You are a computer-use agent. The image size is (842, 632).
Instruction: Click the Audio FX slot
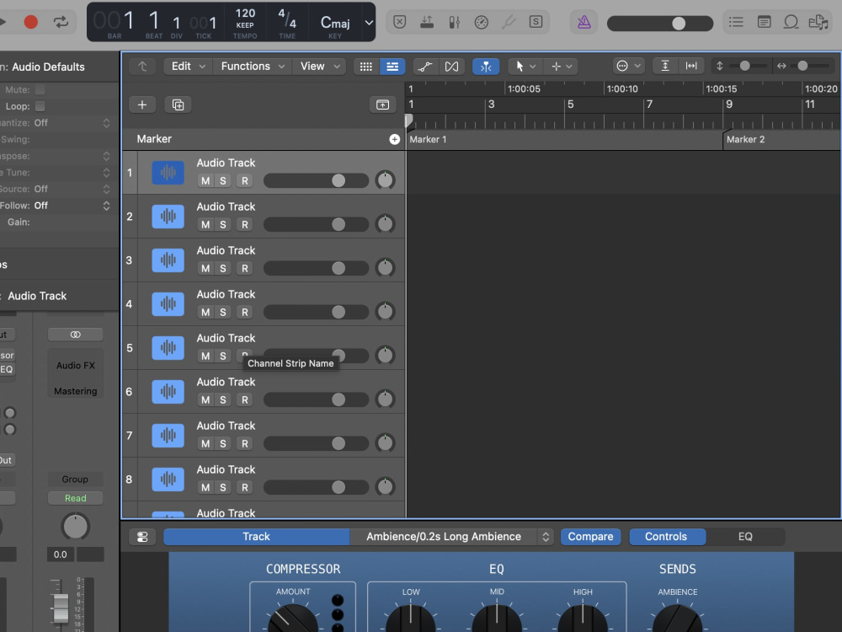pyautogui.click(x=76, y=366)
